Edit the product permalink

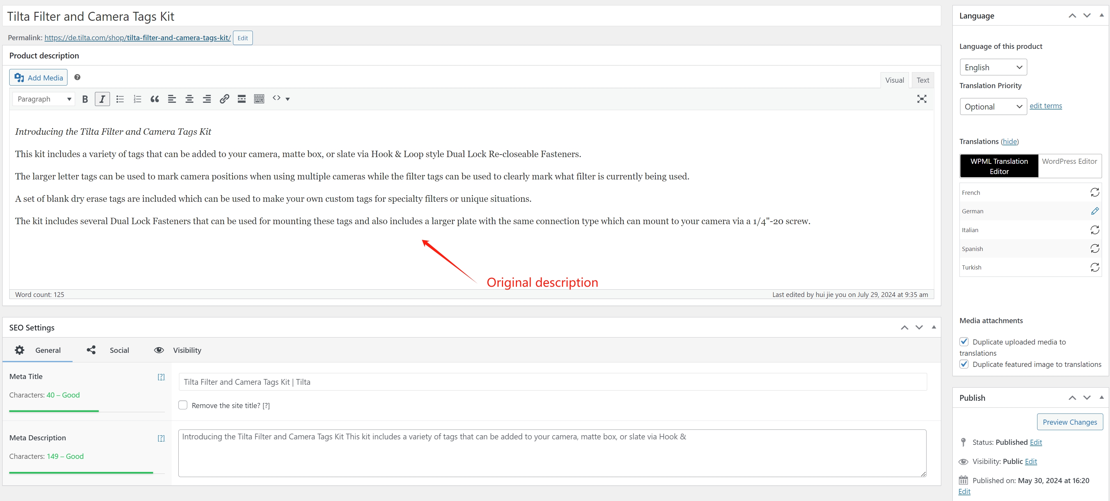243,38
